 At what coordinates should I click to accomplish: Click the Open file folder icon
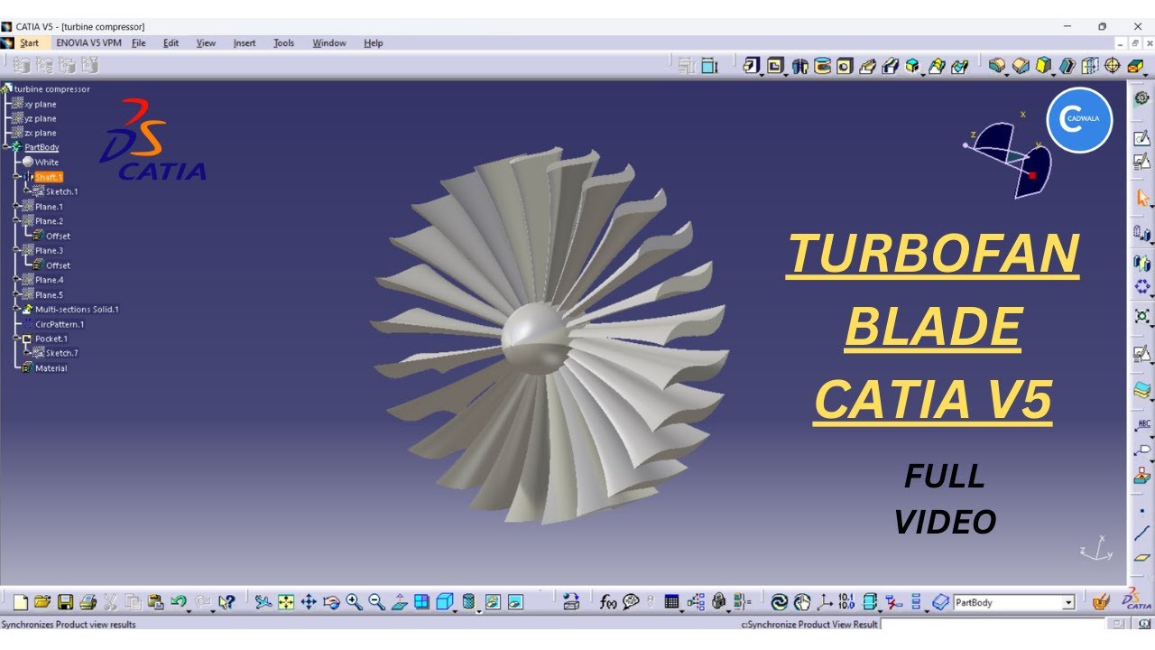pos(42,602)
